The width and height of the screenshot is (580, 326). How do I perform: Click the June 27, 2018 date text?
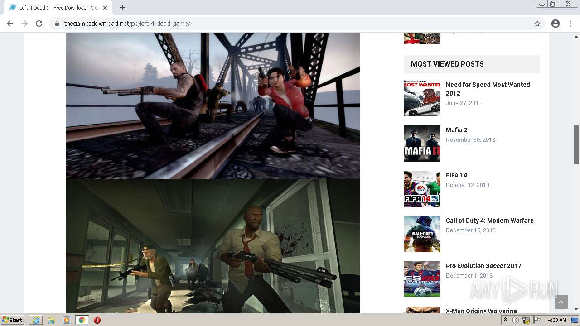(x=464, y=103)
